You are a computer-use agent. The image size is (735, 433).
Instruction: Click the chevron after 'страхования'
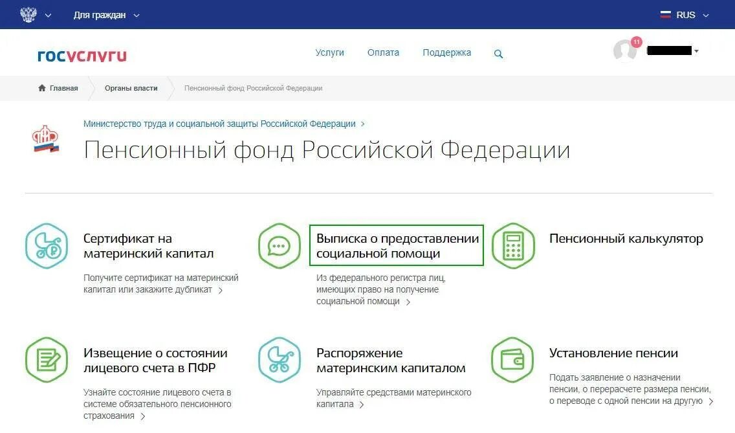pos(142,417)
